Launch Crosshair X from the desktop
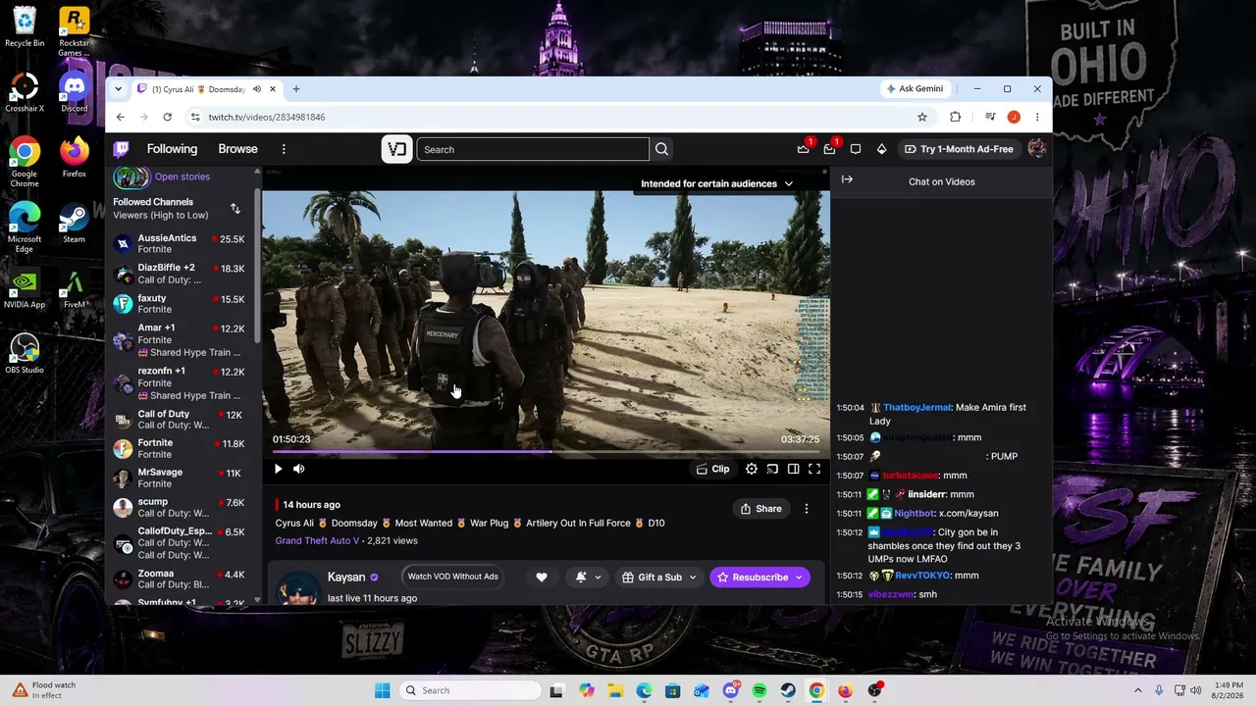Image resolution: width=1256 pixels, height=706 pixels. pos(25,91)
